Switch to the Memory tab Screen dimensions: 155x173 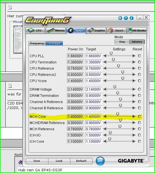coord(56,30)
